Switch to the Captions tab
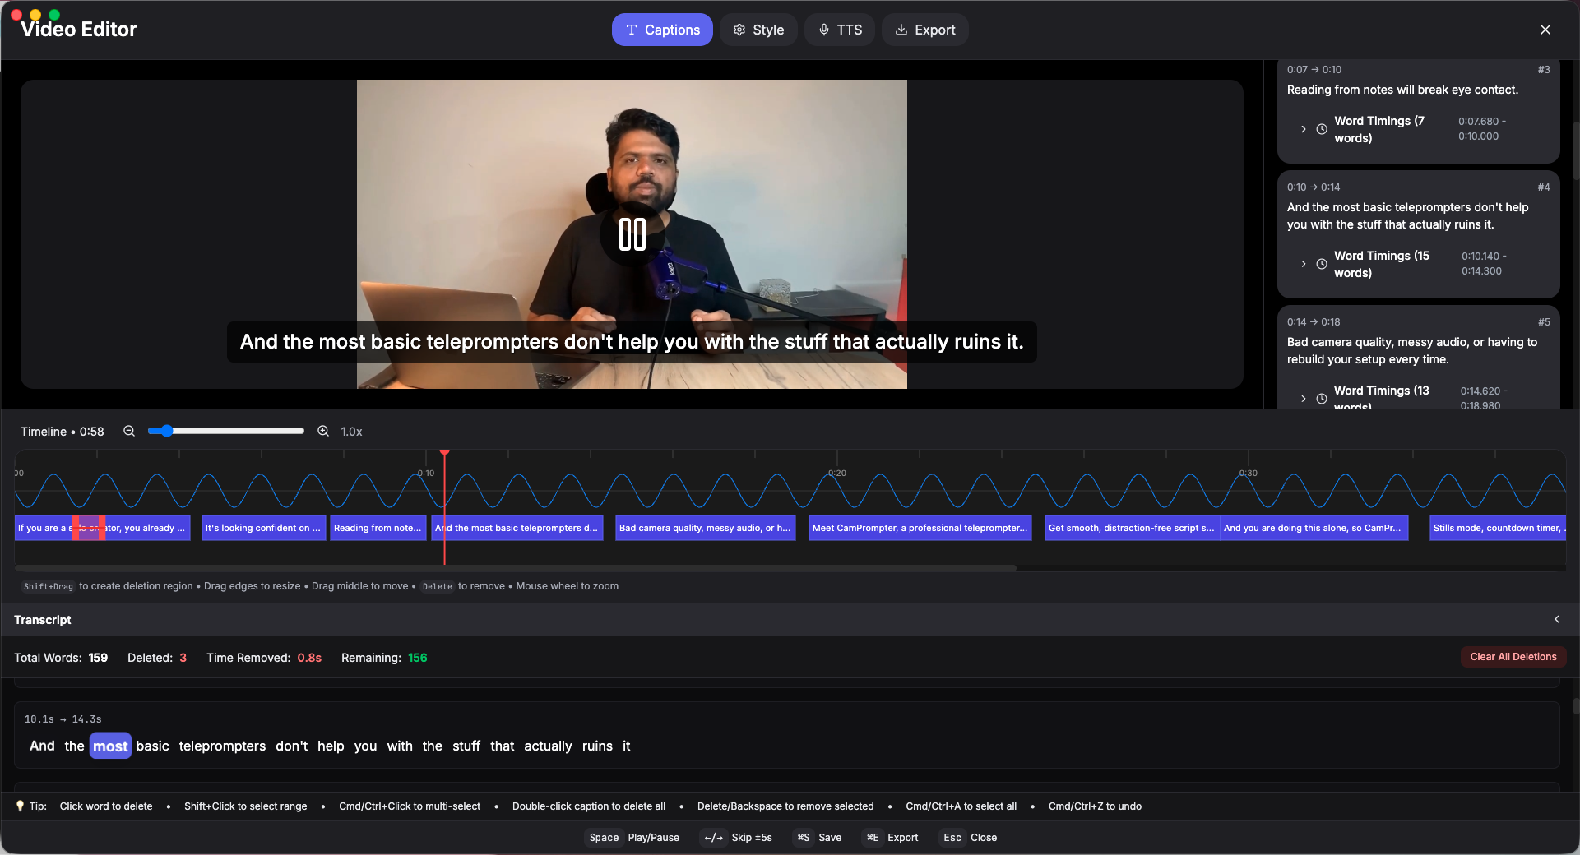This screenshot has height=855, width=1580. tap(662, 30)
